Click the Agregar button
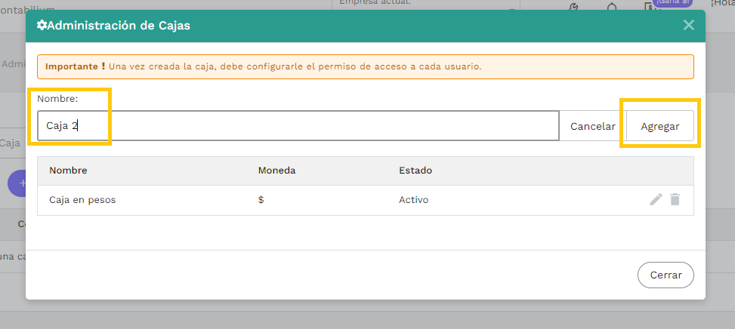This screenshot has width=735, height=329. tap(660, 126)
